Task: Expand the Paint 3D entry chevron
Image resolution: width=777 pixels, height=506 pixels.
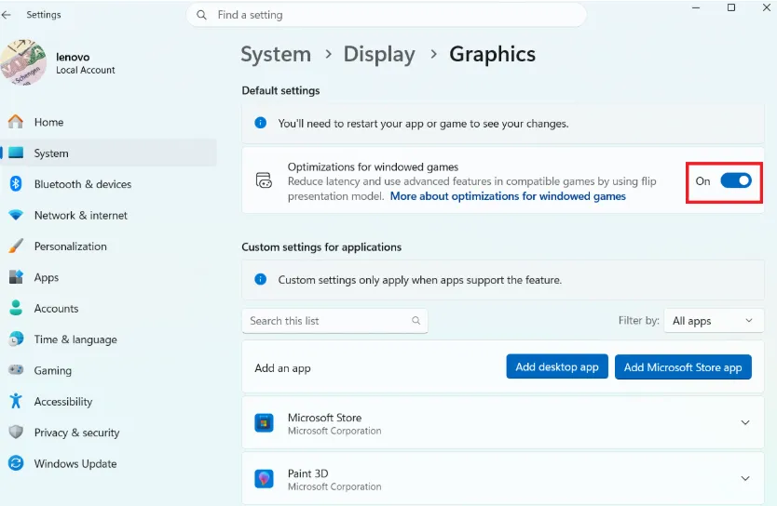Action: coord(744,478)
